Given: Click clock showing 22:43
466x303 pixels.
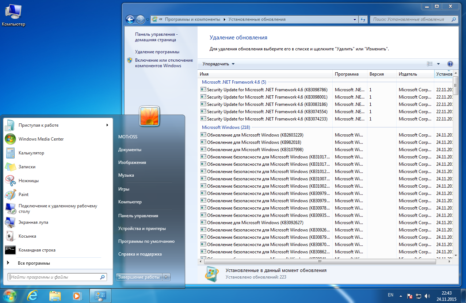Looking at the screenshot, I should [x=446, y=293].
